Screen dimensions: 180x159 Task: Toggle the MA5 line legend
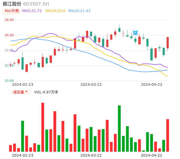(32, 11)
